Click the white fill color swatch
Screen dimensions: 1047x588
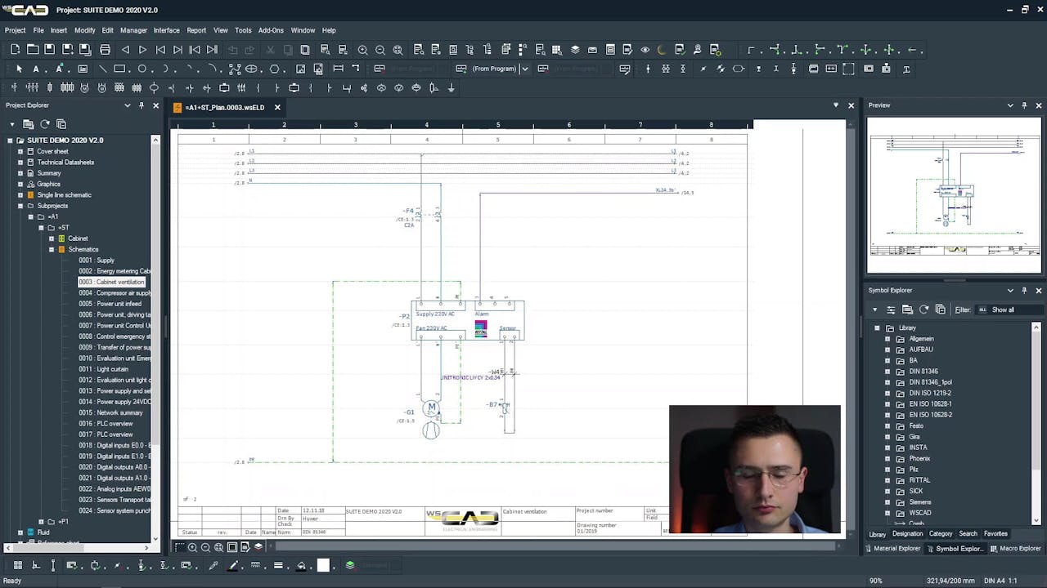point(323,565)
